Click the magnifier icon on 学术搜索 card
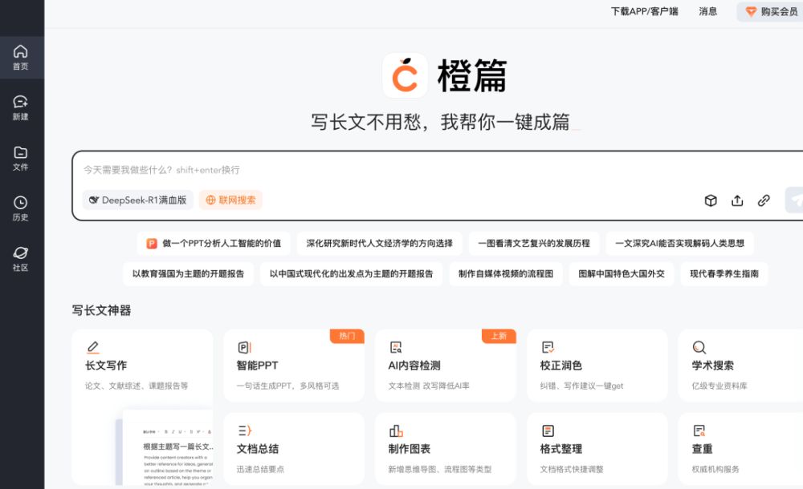This screenshot has width=803, height=489. (699, 348)
